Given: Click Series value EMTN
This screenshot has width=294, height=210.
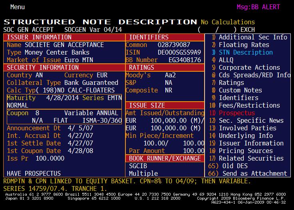Looking at the screenshot, I should point(115,98).
